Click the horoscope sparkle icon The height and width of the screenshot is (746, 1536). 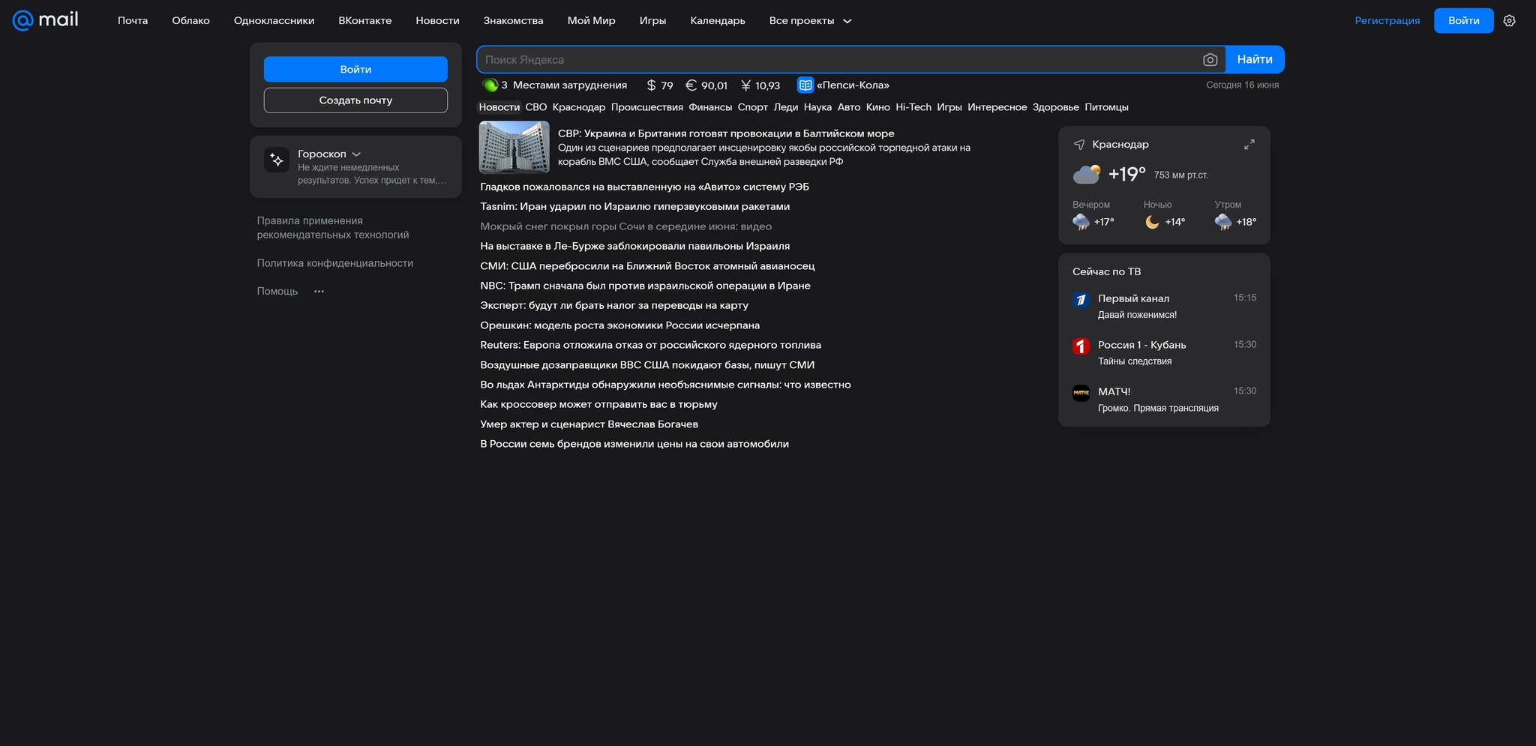pyautogui.click(x=277, y=160)
